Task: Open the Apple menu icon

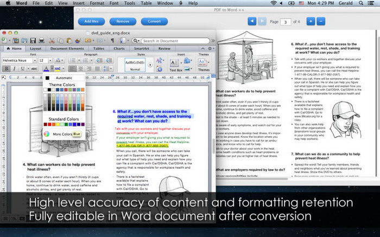Action: pyautogui.click(x=8, y=3)
